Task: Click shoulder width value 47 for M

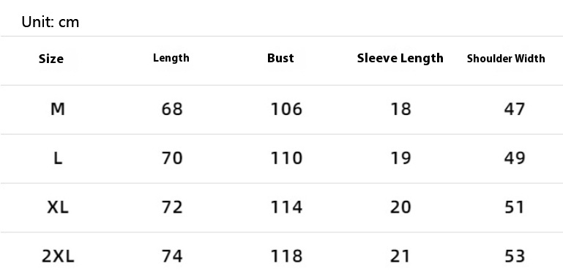Action: pyautogui.click(x=515, y=109)
